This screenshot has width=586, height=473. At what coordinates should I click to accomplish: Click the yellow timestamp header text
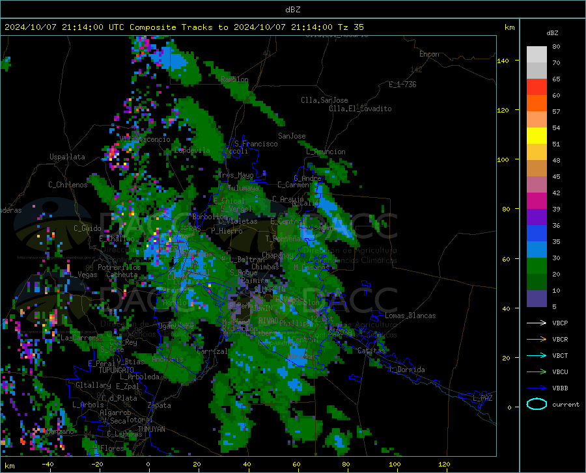[184, 27]
